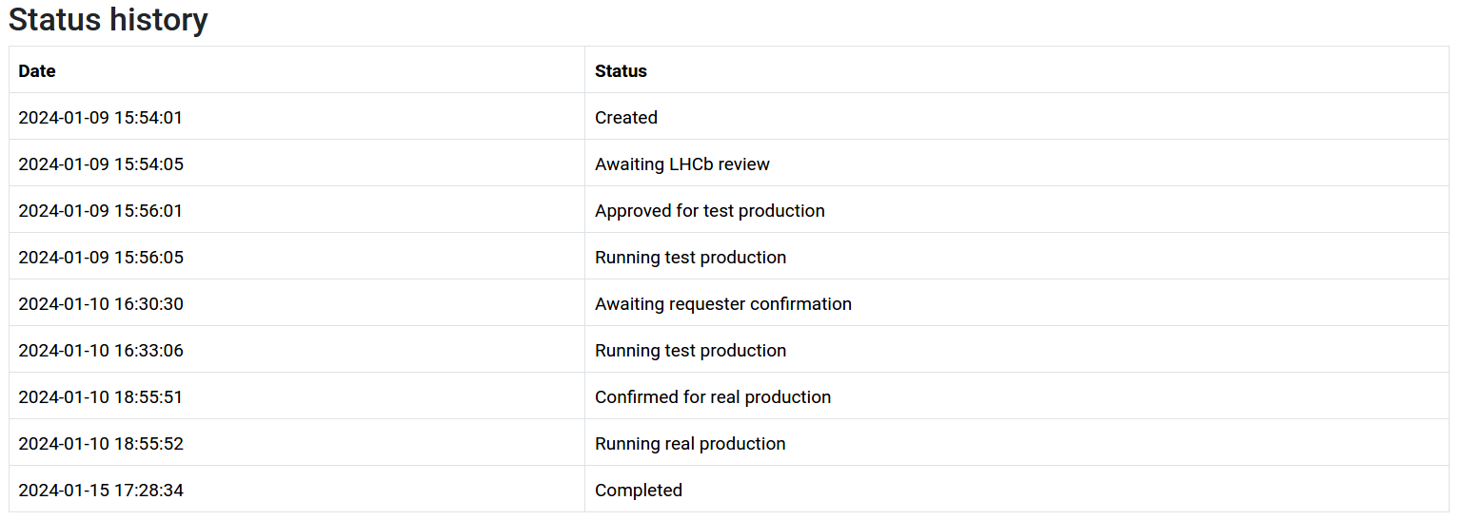The height and width of the screenshot is (520, 1461).
Task: Select the Awaiting requester confirmation status
Action: pyautogui.click(x=722, y=304)
